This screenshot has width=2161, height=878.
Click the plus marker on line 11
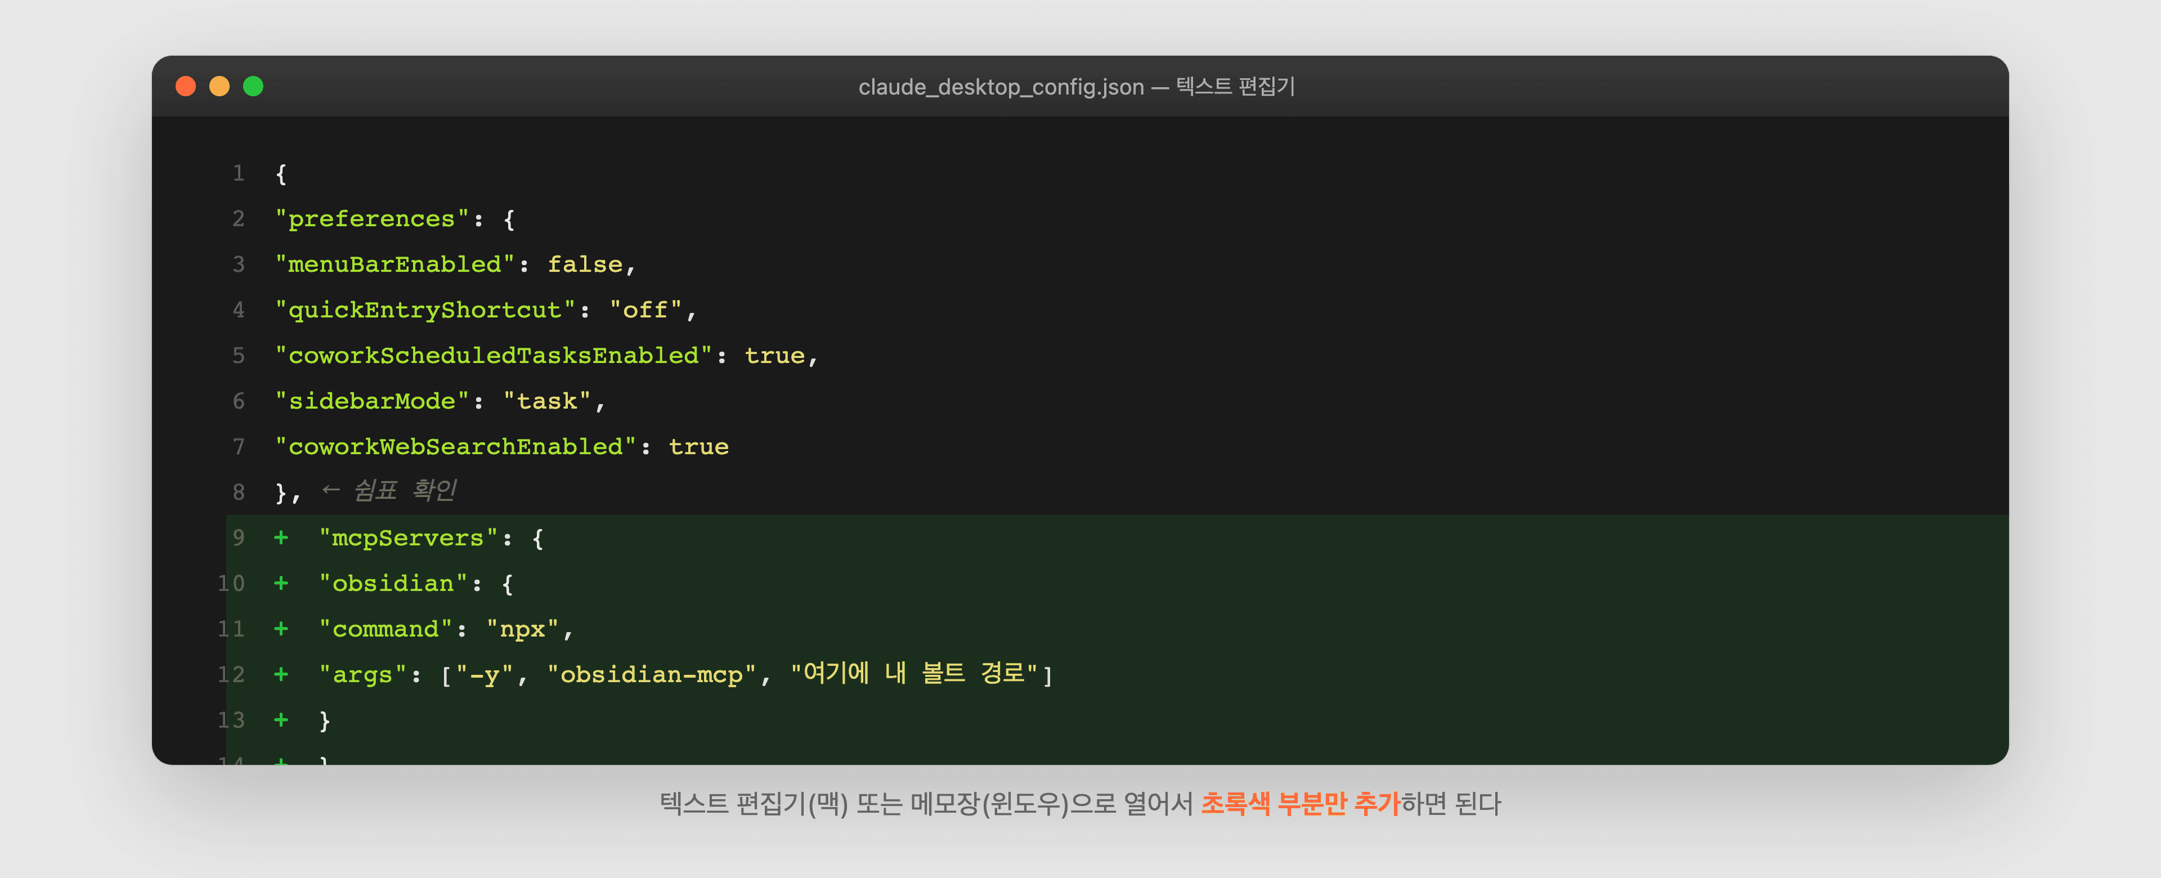281,629
